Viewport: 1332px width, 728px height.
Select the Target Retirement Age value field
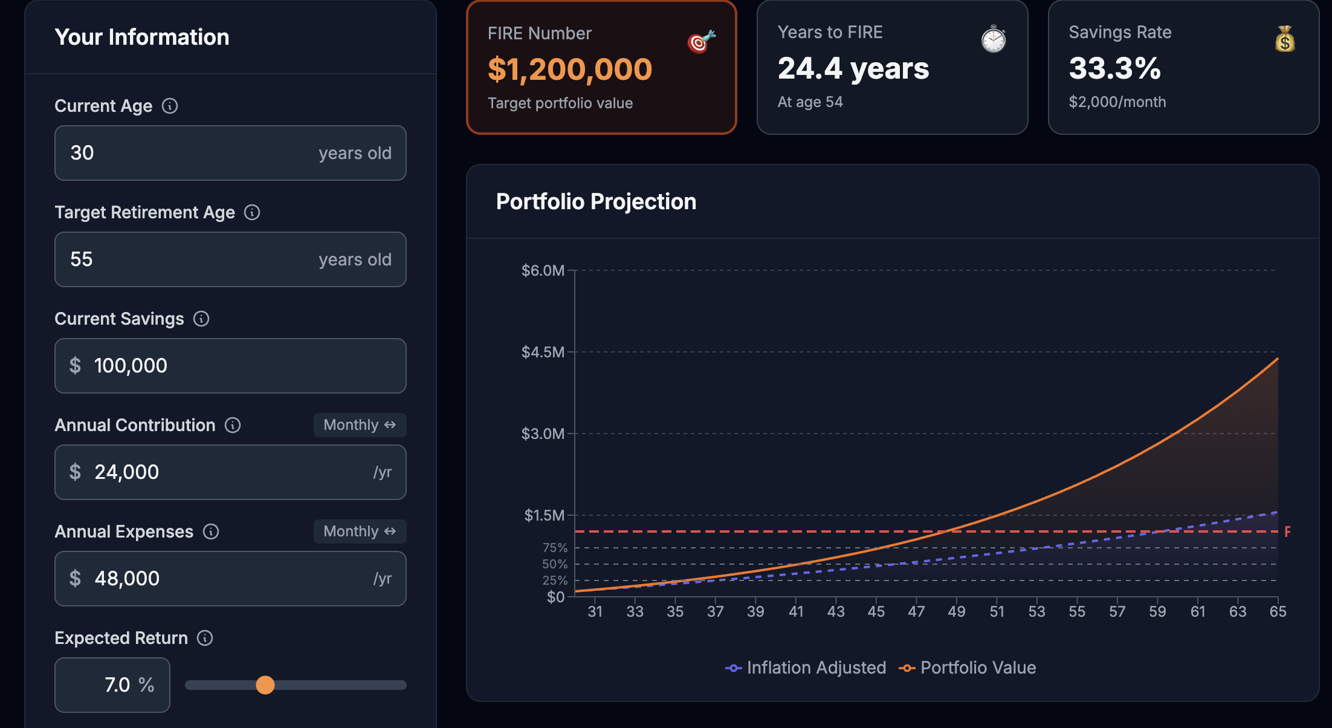pyautogui.click(x=230, y=259)
